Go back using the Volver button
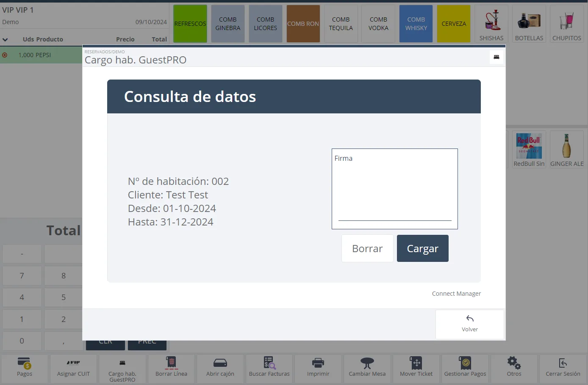The image size is (588, 385). [469, 324]
